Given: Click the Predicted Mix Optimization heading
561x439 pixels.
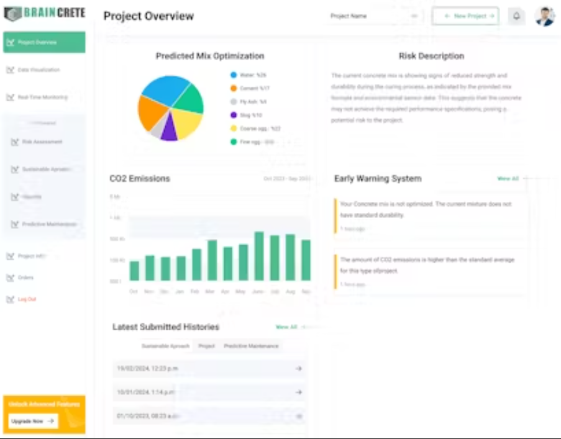Looking at the screenshot, I should (x=210, y=56).
